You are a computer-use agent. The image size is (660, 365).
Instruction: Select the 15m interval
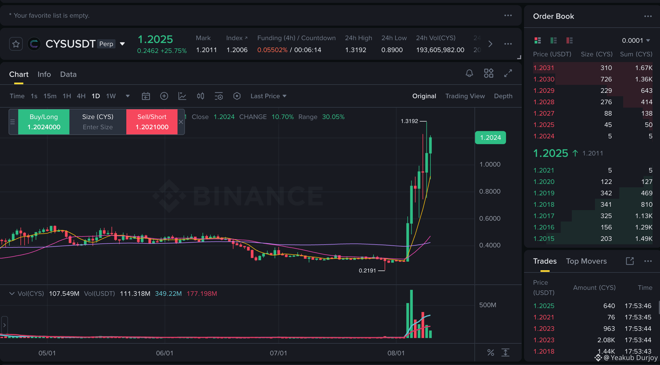click(50, 96)
